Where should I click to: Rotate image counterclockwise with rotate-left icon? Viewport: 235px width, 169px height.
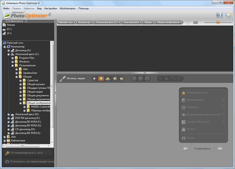coord(173,78)
